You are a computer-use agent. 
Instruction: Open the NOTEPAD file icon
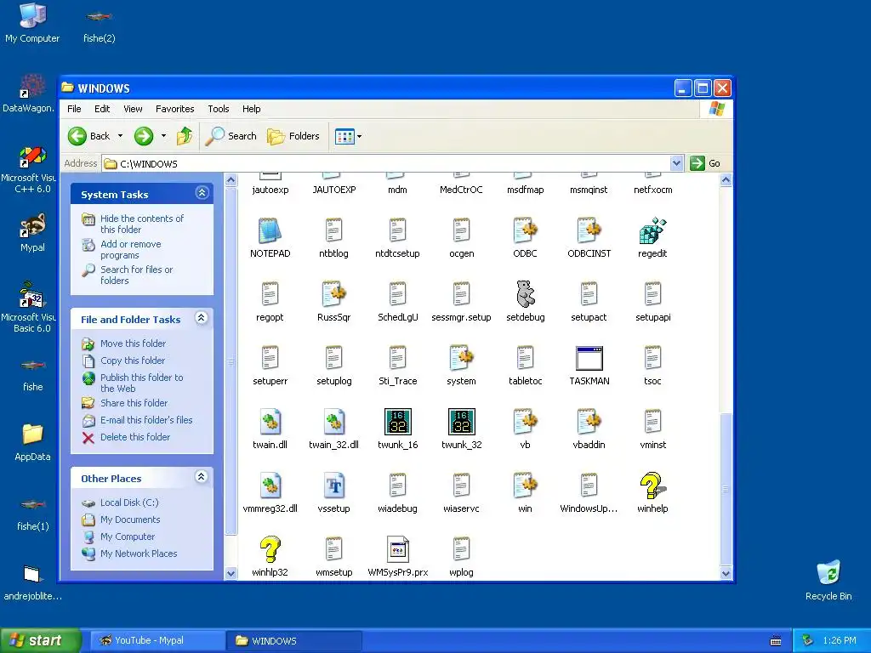tap(270, 230)
